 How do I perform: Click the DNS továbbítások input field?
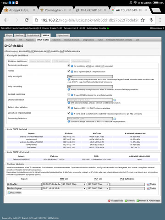(x=90, y=100)
